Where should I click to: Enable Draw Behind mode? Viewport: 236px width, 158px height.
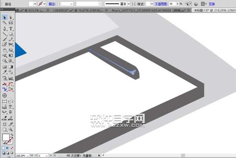[7, 153]
